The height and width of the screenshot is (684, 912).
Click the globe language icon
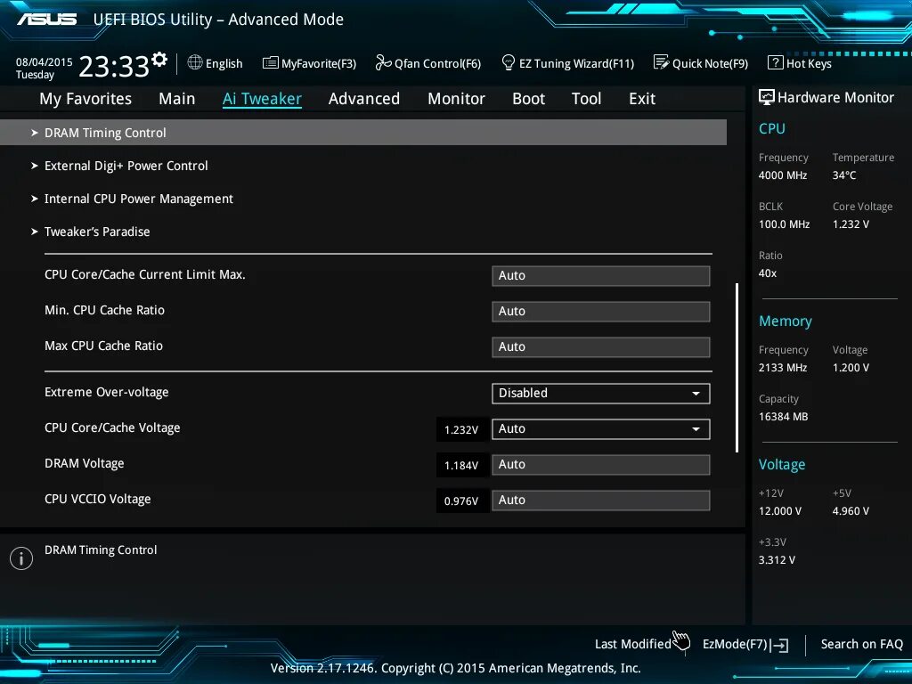click(195, 62)
